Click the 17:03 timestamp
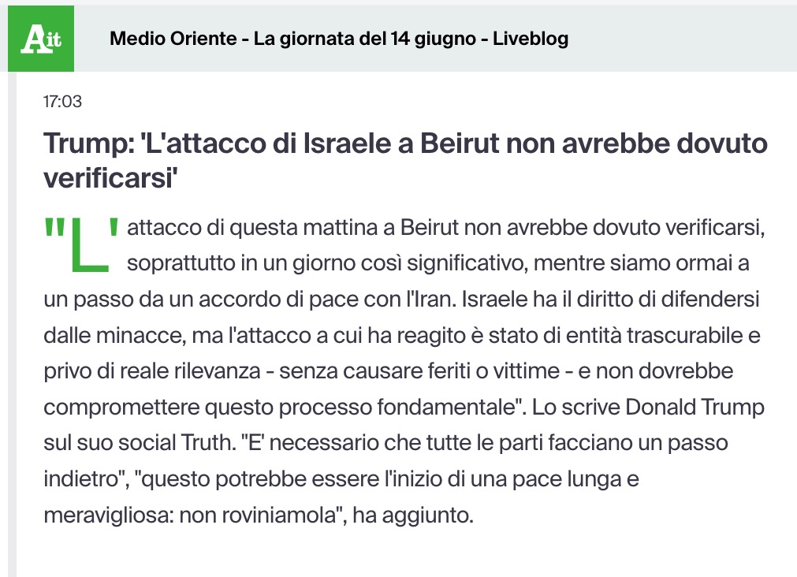Image resolution: width=797 pixels, height=577 pixels. click(x=62, y=102)
